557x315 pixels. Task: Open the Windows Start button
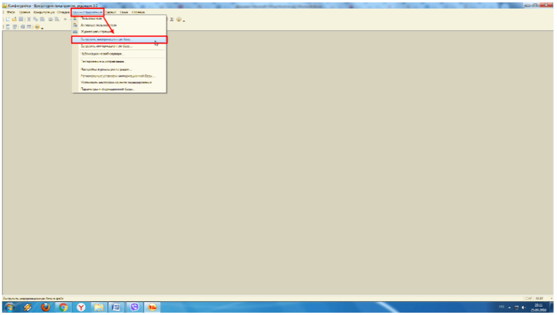point(9,307)
